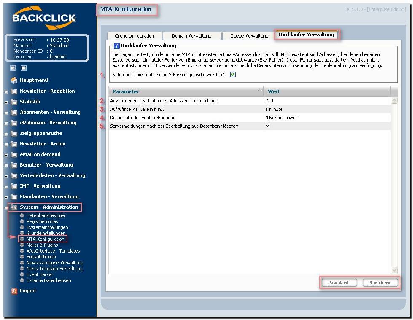This screenshot has width=413, height=320.
Task: Expand the eRobinson - Verwaltung tree node
Action: (6, 124)
